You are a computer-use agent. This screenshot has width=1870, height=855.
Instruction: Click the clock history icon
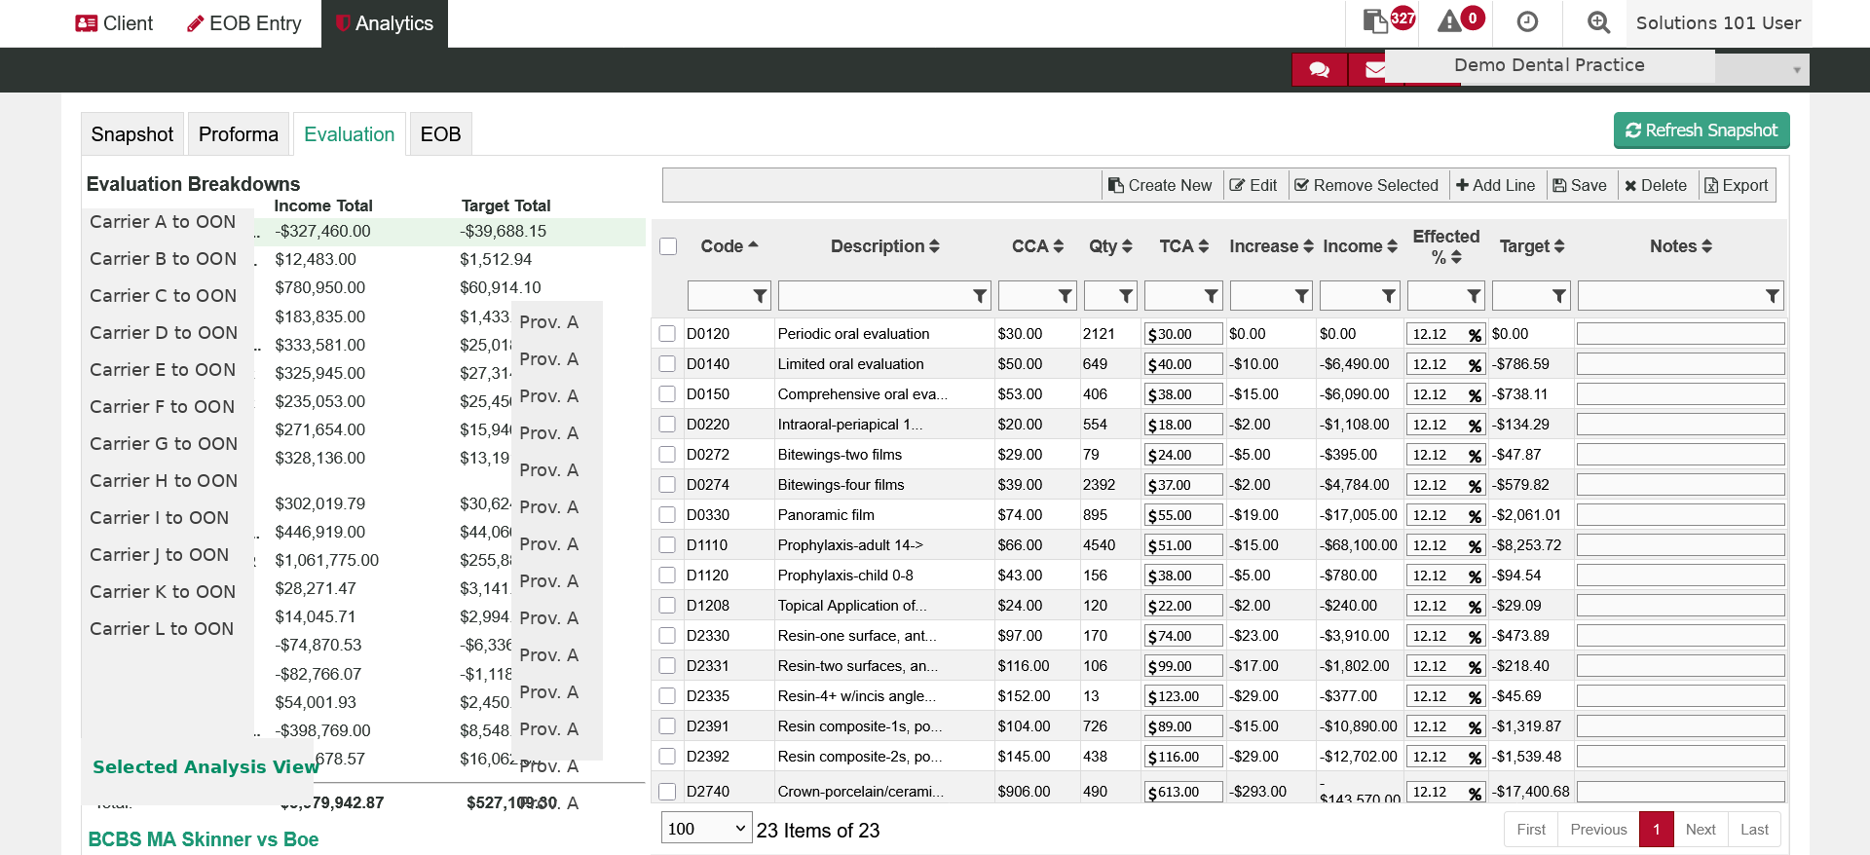[x=1527, y=21]
